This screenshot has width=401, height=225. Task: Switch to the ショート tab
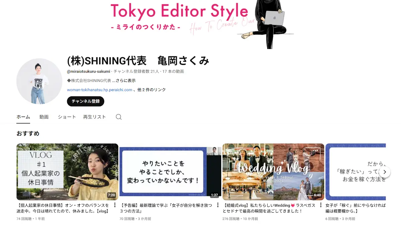coord(67,117)
